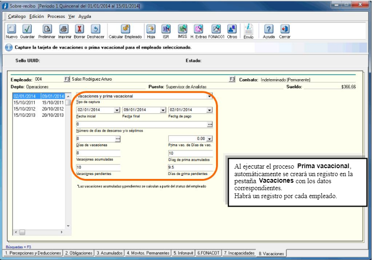
Task: Select the 15/10/2011 vacation record row
Action: point(39,103)
